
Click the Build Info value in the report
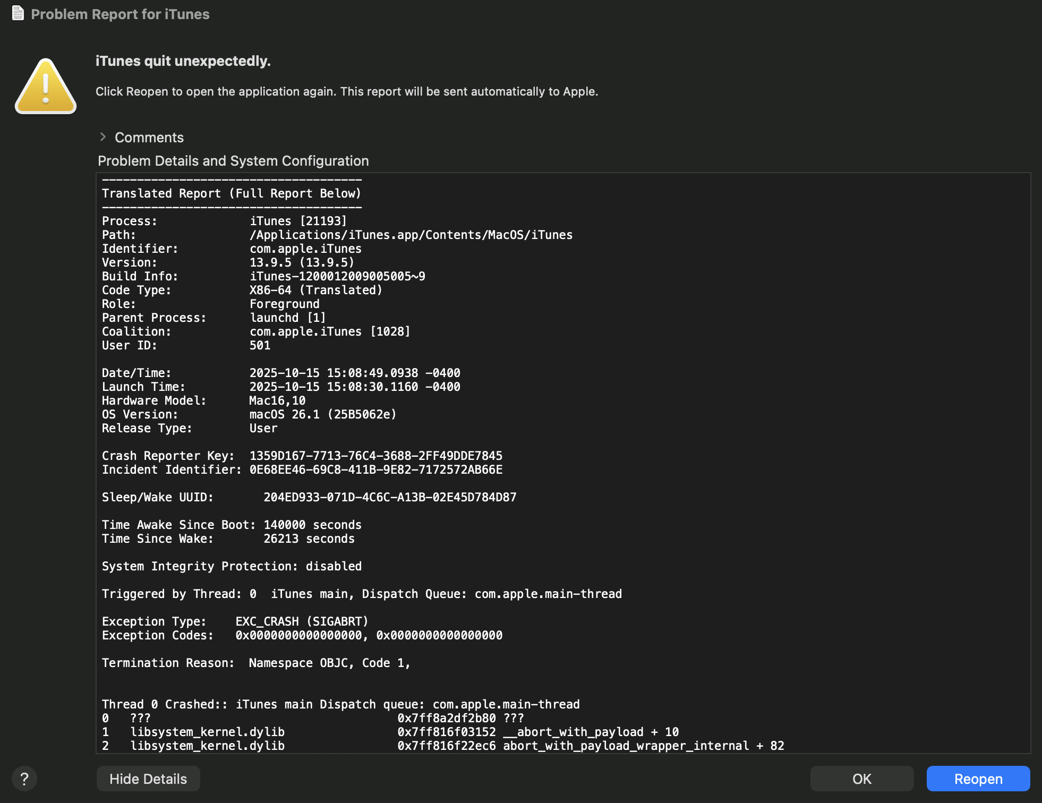coord(337,276)
